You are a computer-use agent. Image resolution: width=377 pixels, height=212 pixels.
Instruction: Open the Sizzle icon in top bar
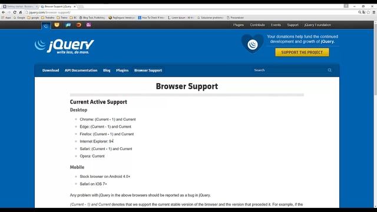pos(78,25)
